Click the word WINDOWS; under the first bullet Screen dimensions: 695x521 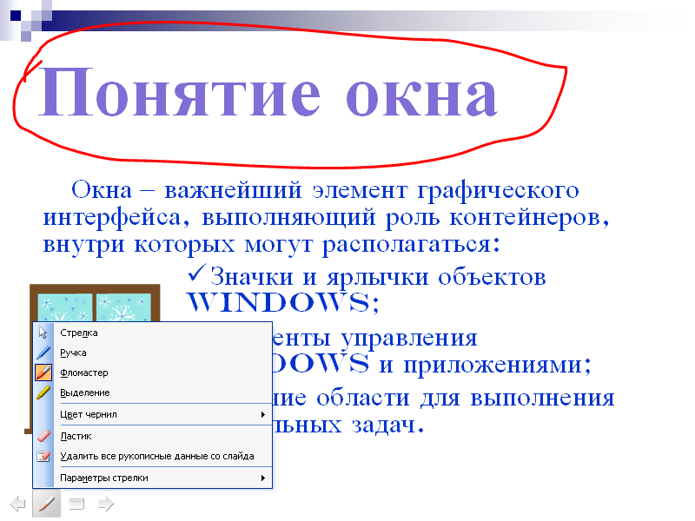click(283, 302)
